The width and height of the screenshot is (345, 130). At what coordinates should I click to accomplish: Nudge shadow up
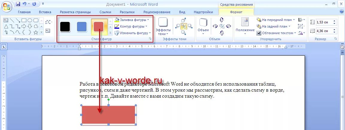(184, 20)
